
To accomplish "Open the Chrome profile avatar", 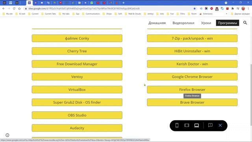I will click(243, 9).
